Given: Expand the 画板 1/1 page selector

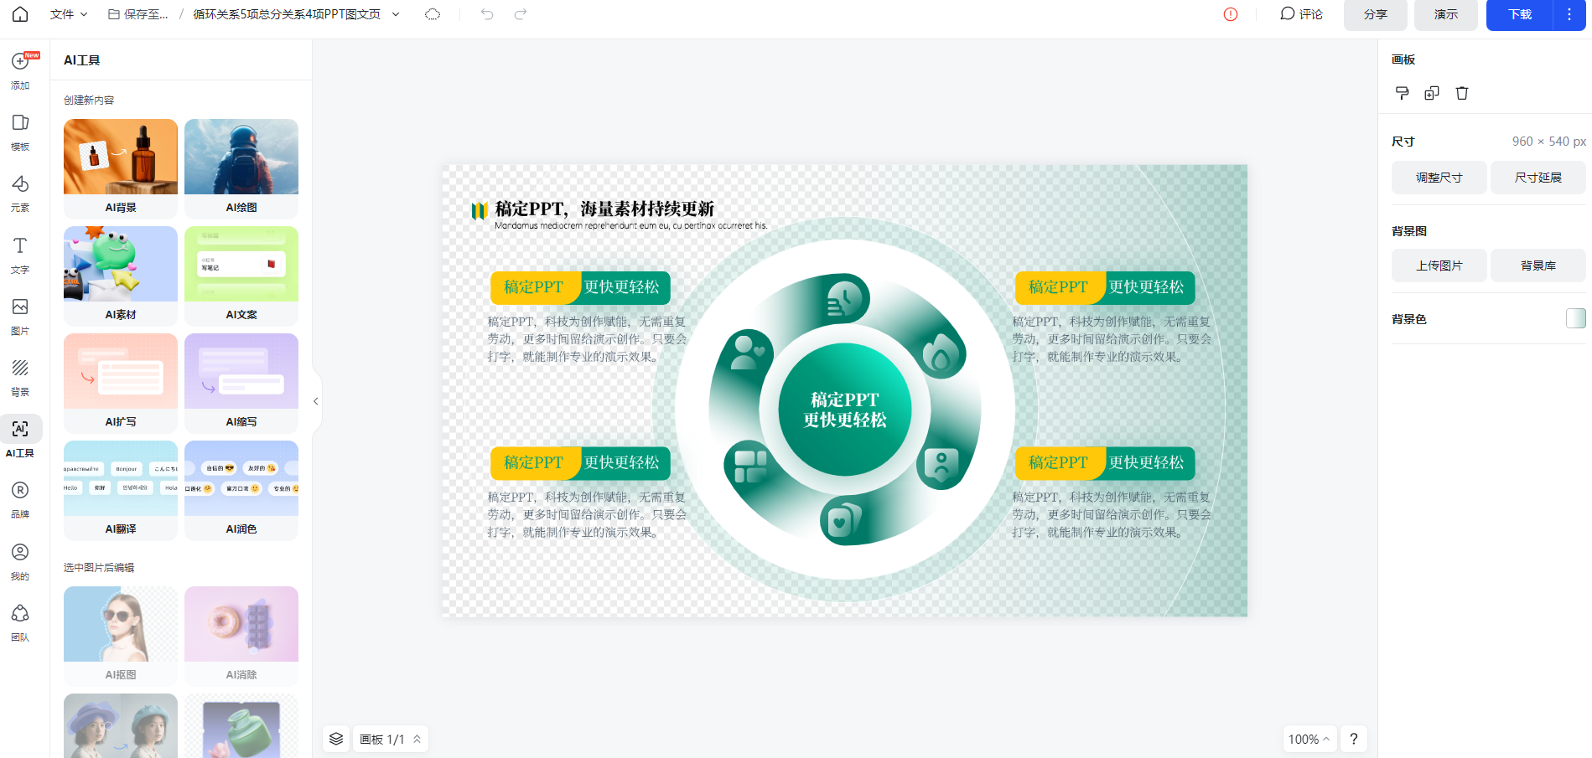Looking at the screenshot, I should 391,739.
